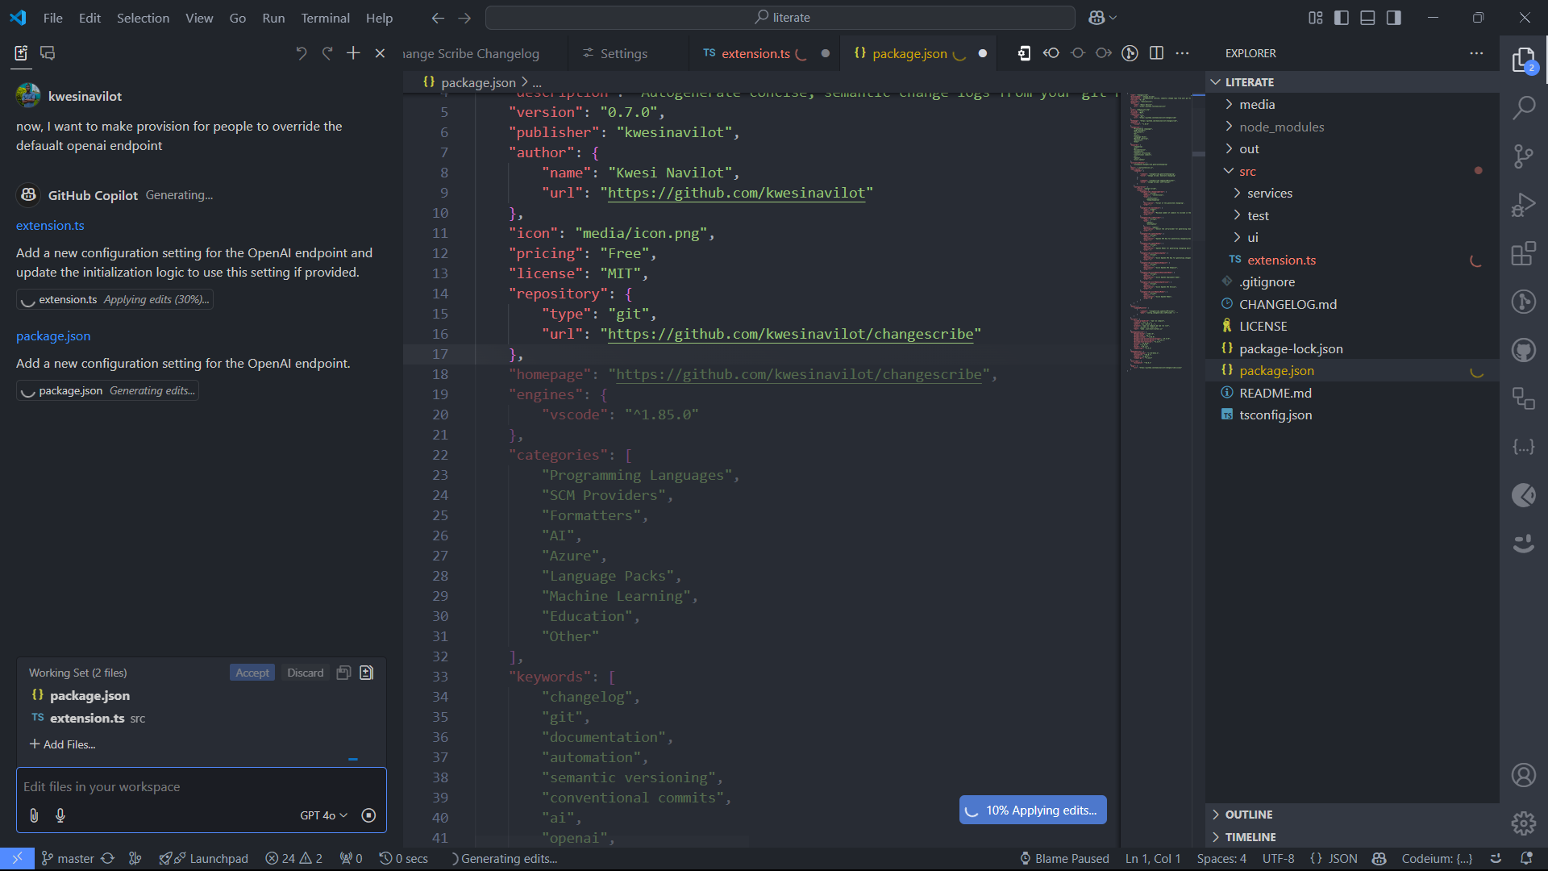Click the split editor right icon

click(1156, 53)
